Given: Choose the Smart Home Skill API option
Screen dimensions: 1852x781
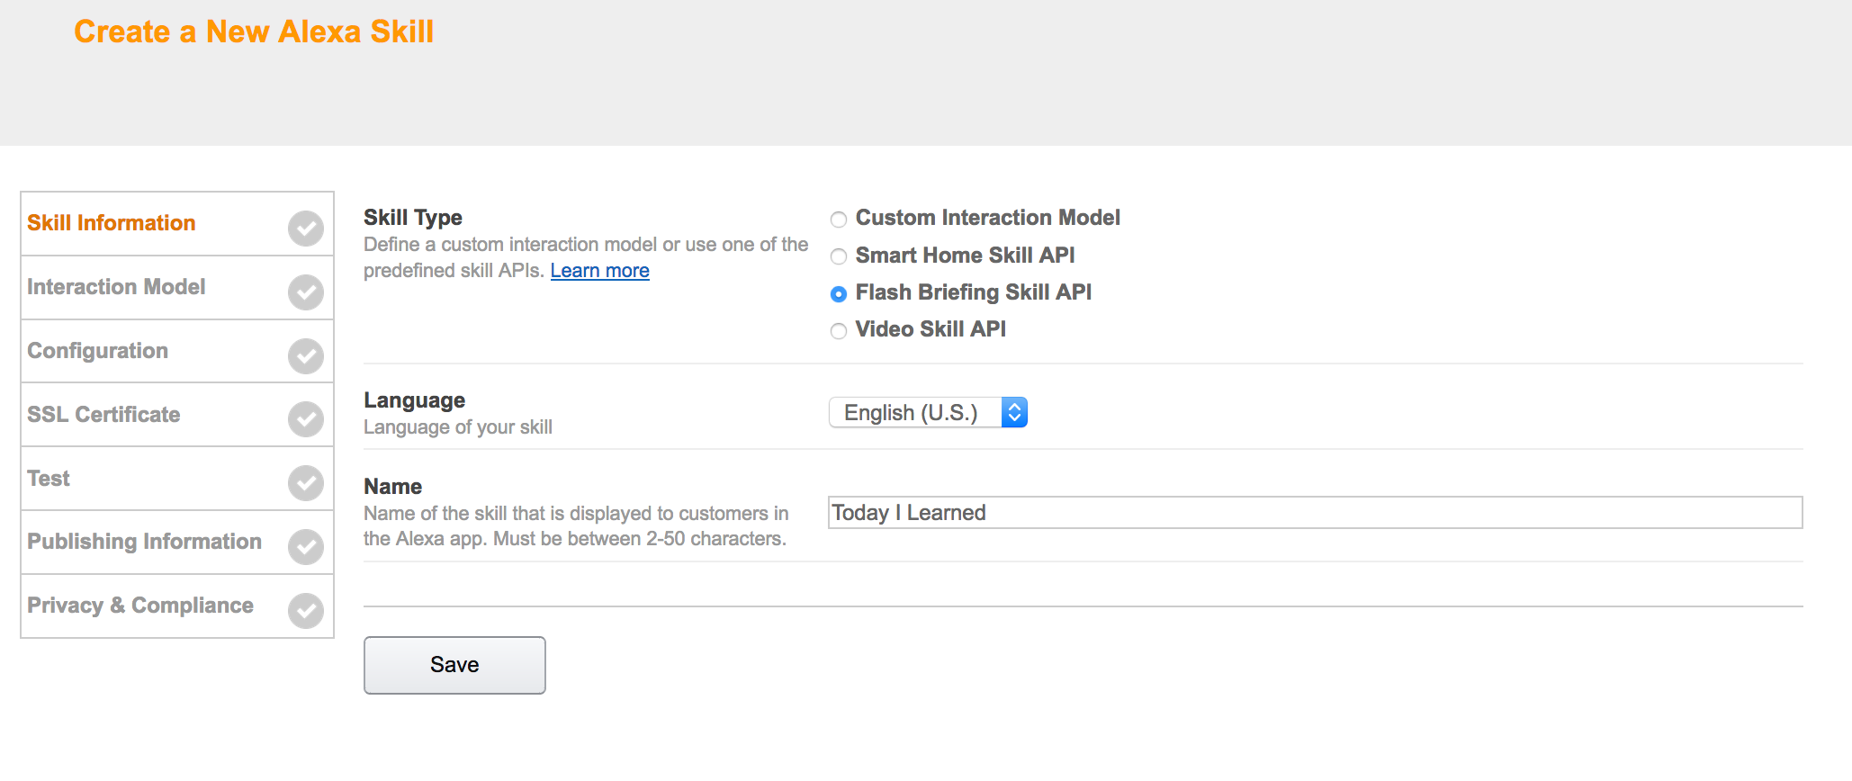Looking at the screenshot, I should 839,256.
